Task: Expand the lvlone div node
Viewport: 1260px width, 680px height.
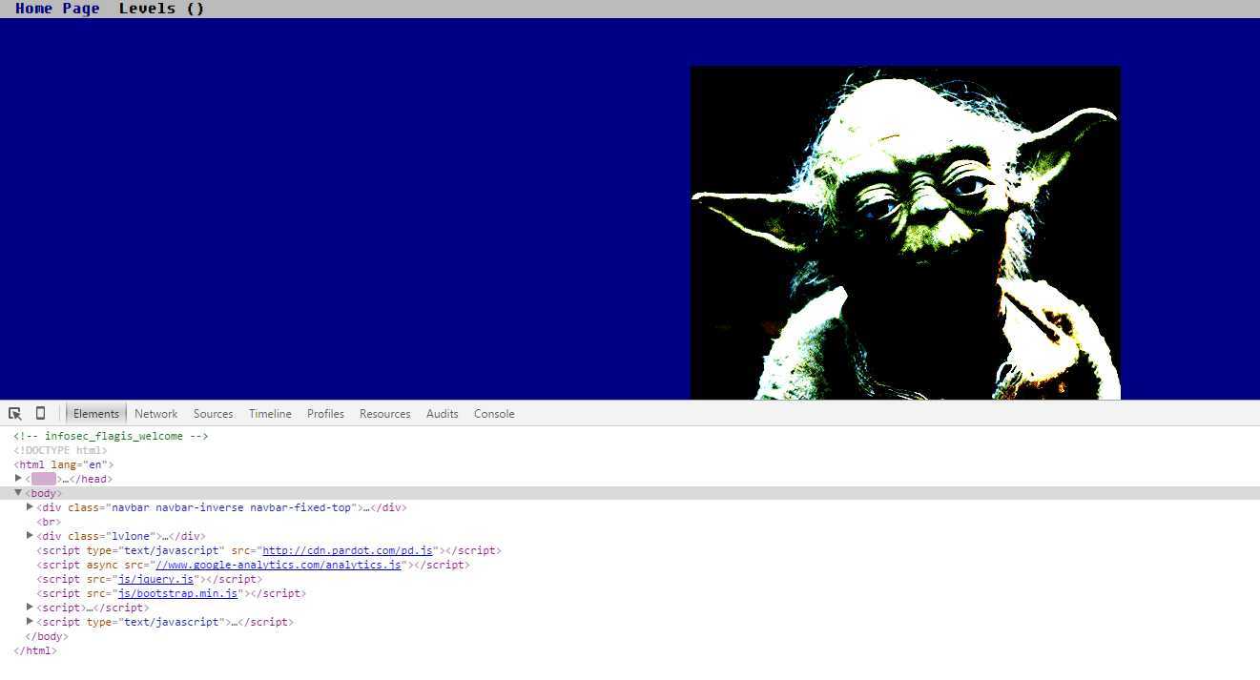Action: coord(30,535)
